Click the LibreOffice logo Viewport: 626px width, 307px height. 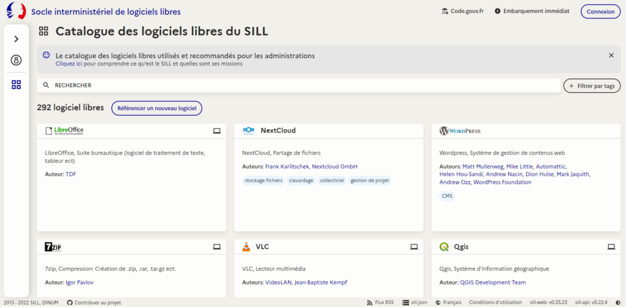coord(64,130)
